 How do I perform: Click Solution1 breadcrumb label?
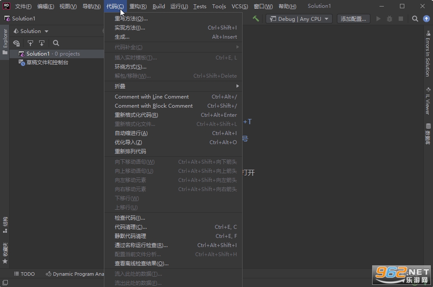pyautogui.click(x=24, y=19)
